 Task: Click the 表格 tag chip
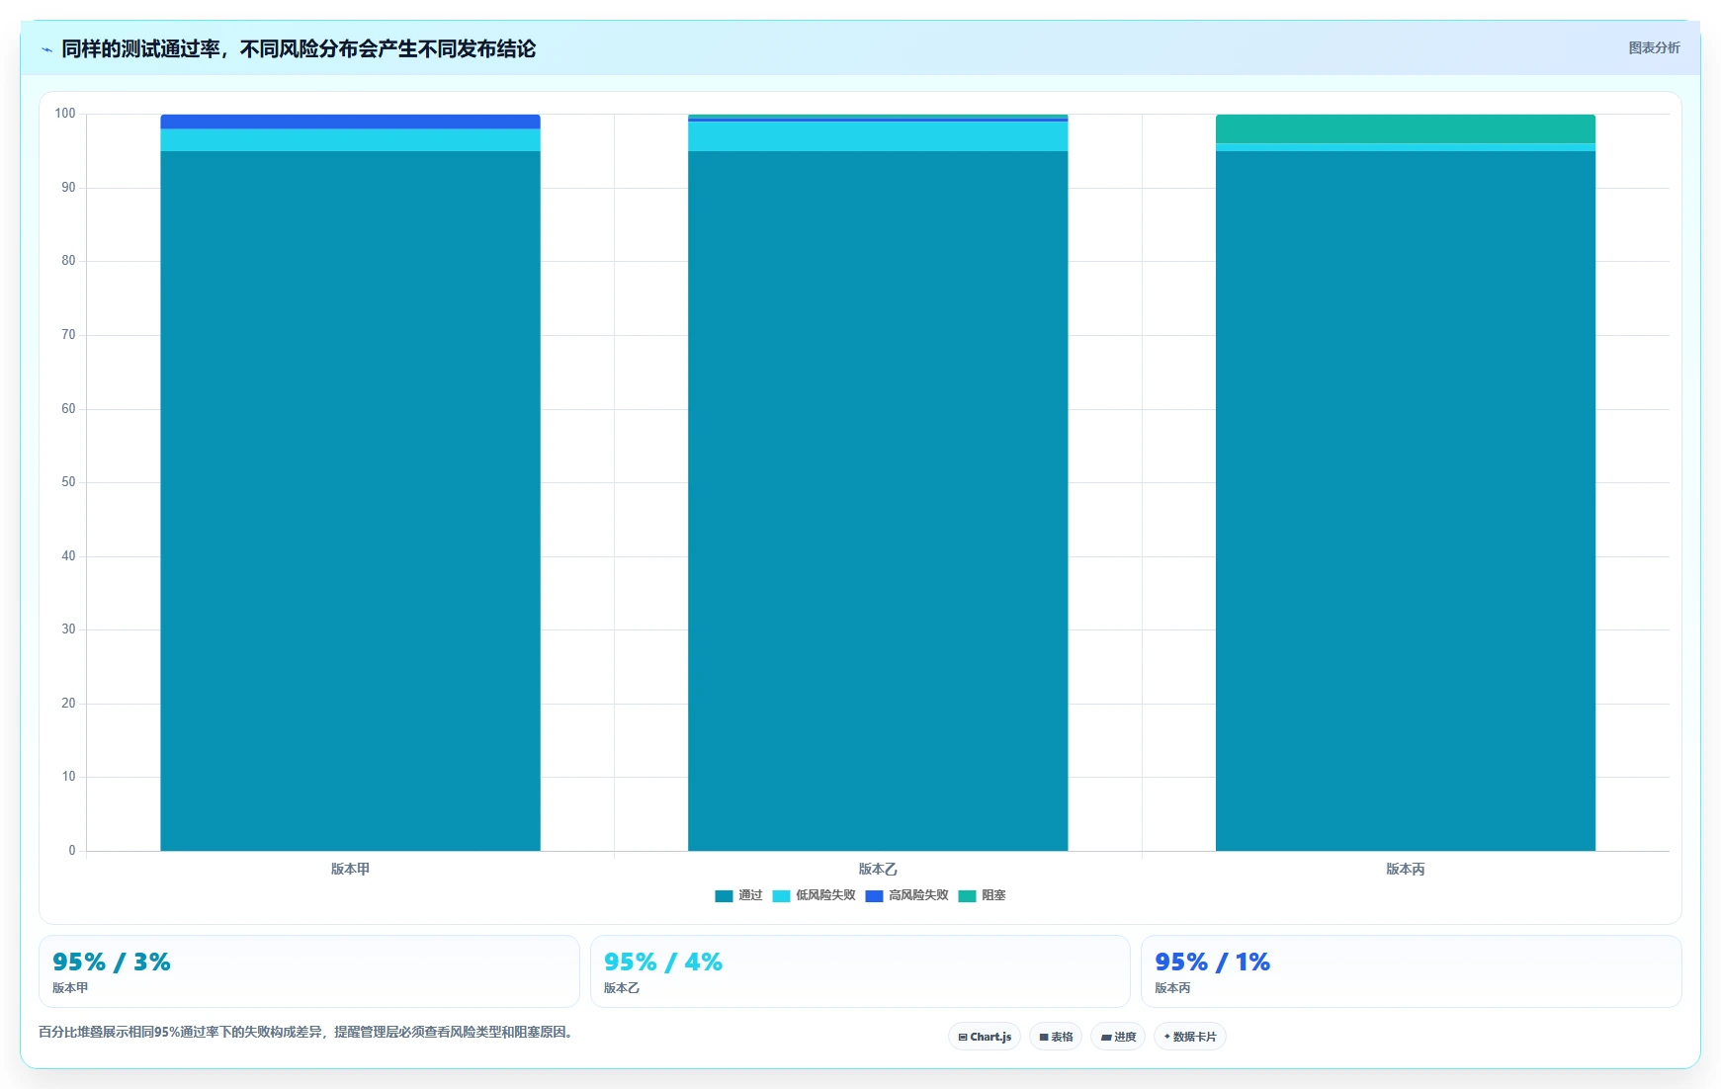click(1056, 1037)
